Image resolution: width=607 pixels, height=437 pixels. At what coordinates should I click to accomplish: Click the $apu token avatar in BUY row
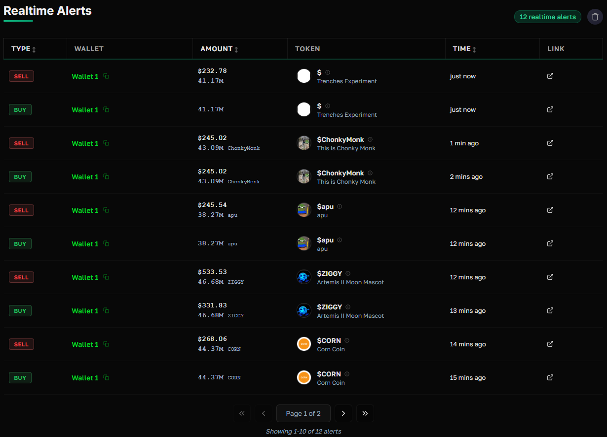[x=304, y=243]
